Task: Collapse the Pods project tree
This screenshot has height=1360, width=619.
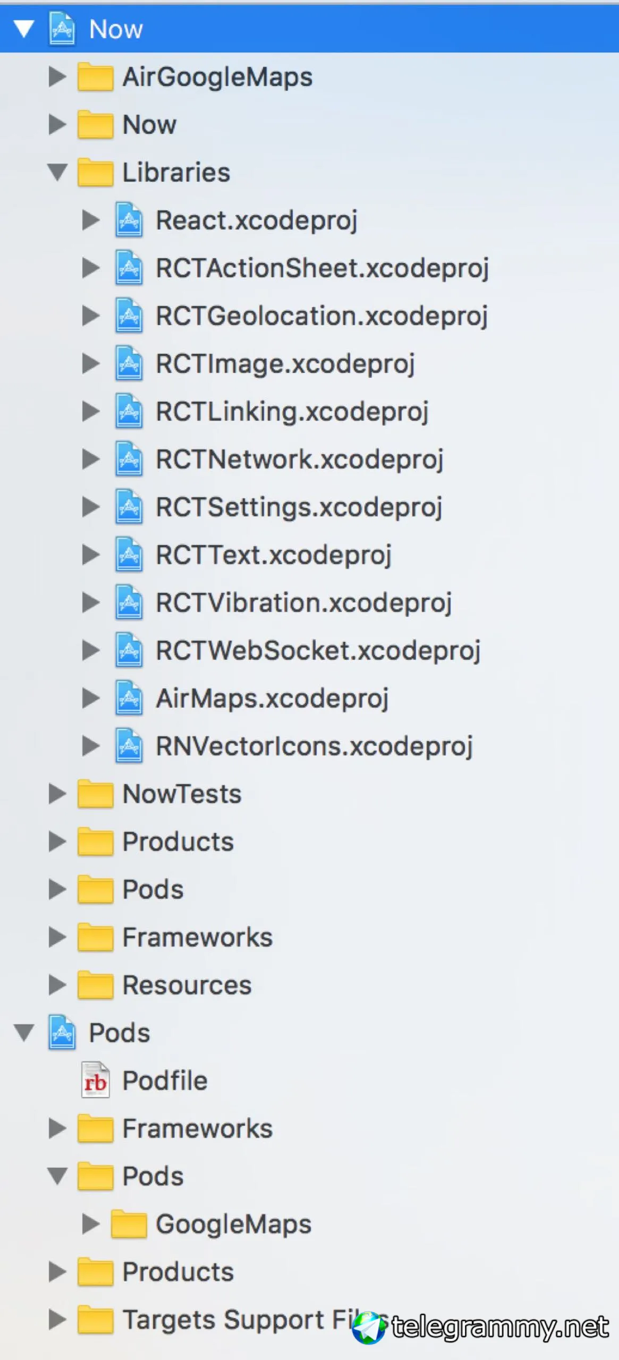Action: pos(24,1033)
